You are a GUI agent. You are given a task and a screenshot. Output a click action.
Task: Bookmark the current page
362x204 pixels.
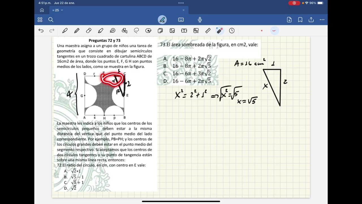(x=300, y=20)
